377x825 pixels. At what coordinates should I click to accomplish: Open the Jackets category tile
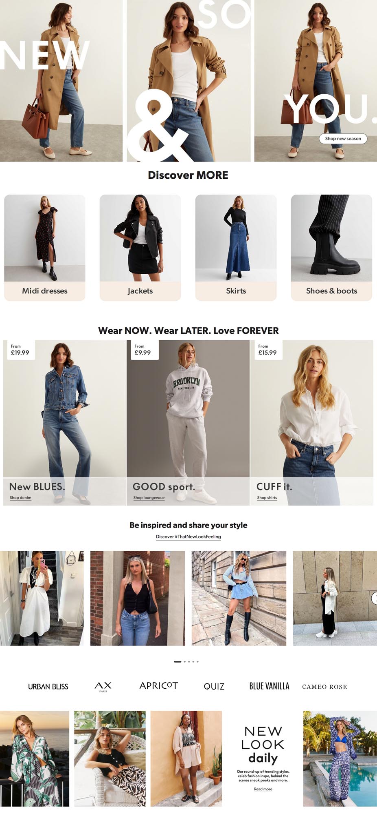pos(140,248)
